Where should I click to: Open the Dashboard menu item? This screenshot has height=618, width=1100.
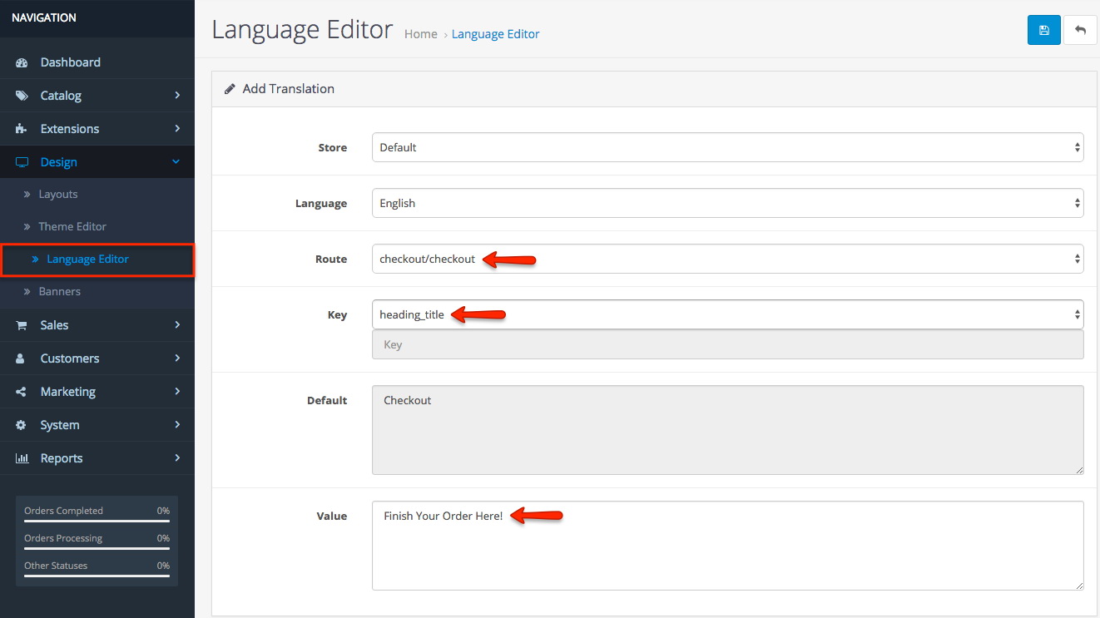97,62
